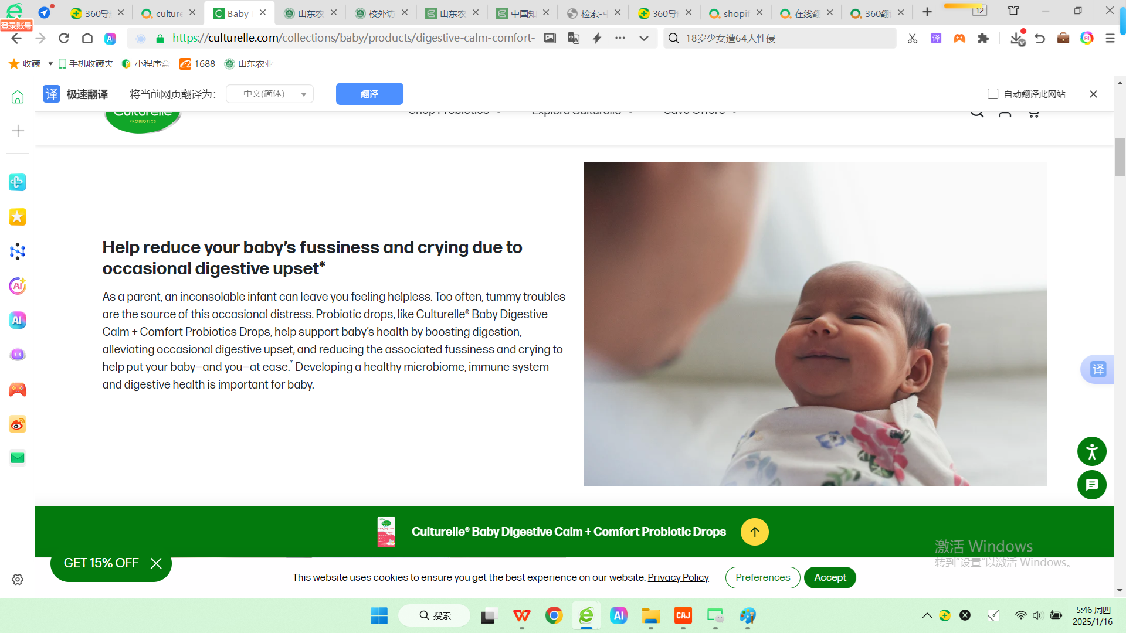Open the accessibility widget button
The width and height of the screenshot is (1126, 633).
click(1092, 451)
